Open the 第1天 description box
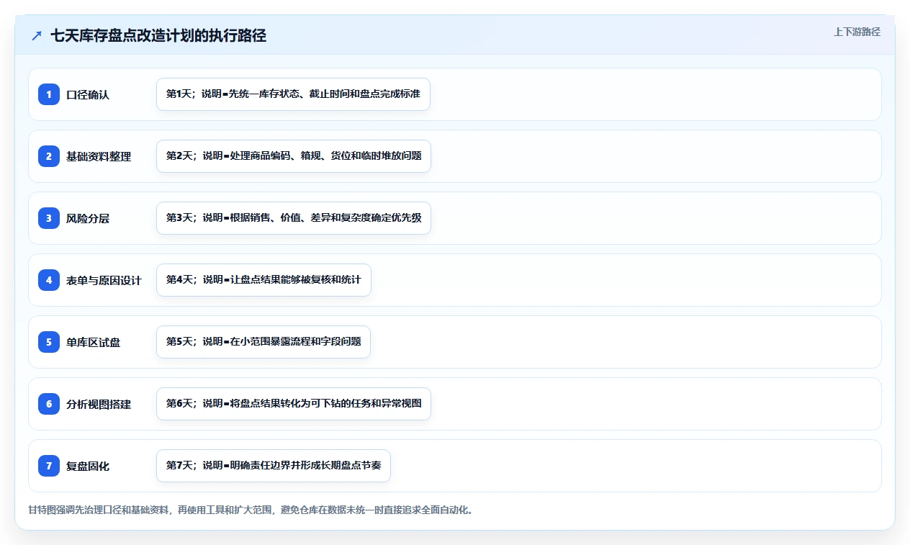This screenshot has width=910, height=545. pos(293,94)
